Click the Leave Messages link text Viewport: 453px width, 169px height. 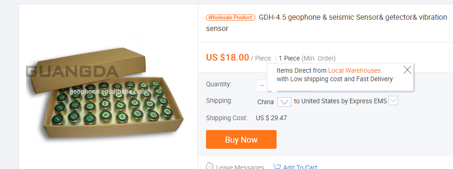point(240,167)
